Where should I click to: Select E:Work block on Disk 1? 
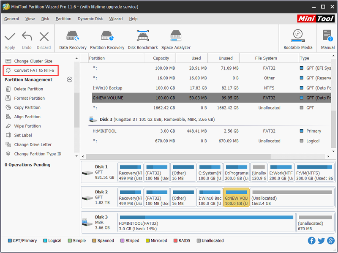point(281,172)
